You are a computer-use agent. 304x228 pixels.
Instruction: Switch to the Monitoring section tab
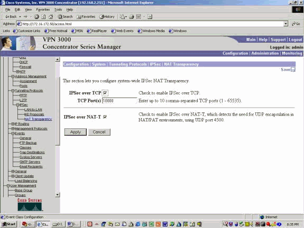(292, 53)
